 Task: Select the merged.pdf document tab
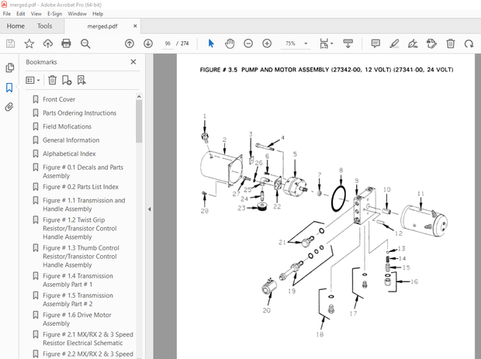pyautogui.click(x=102, y=26)
